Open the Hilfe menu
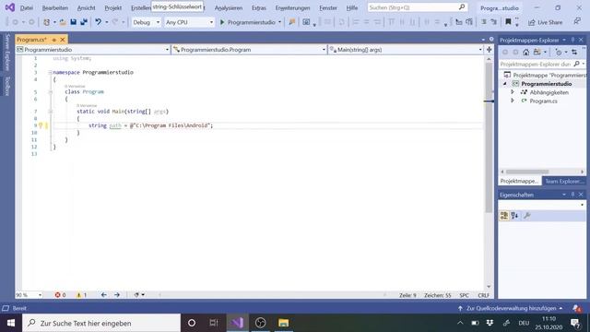This screenshot has height=332, width=590. [x=352, y=7]
